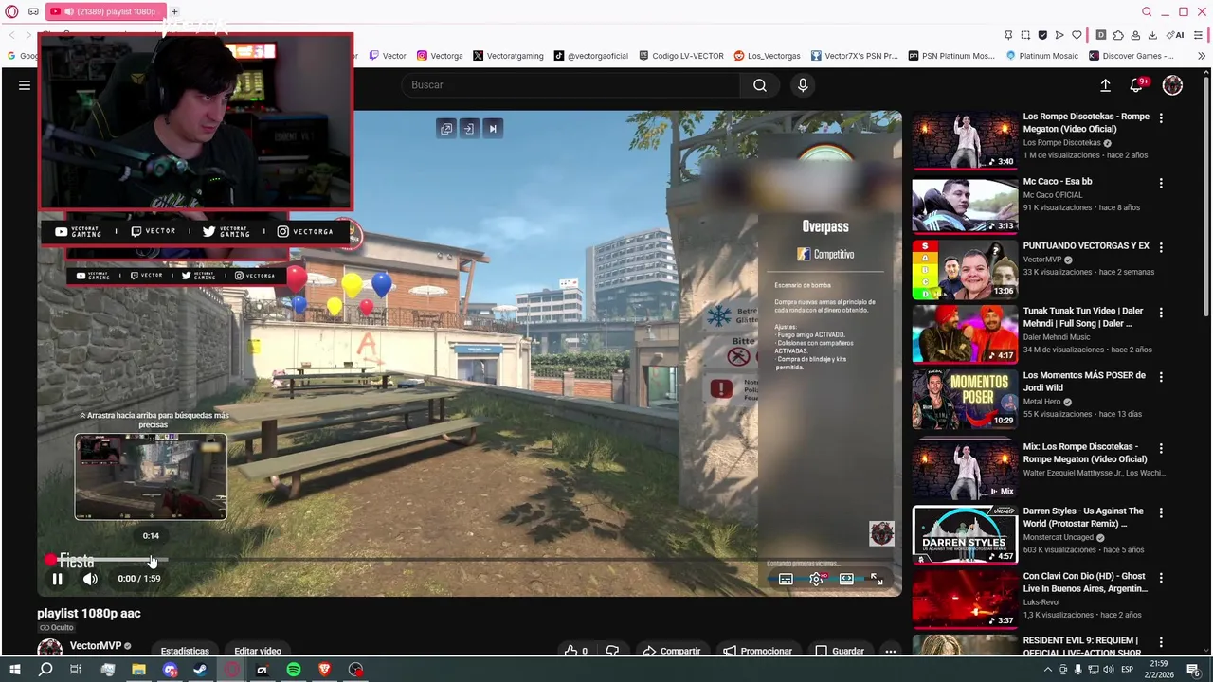Click the next-video icon overlay at top
This screenshot has width=1213, height=682.
tap(492, 129)
